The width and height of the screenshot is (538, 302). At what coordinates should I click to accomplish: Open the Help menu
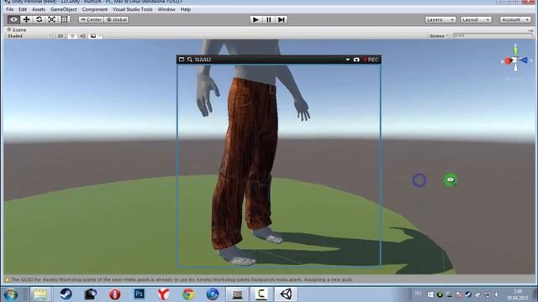(186, 9)
